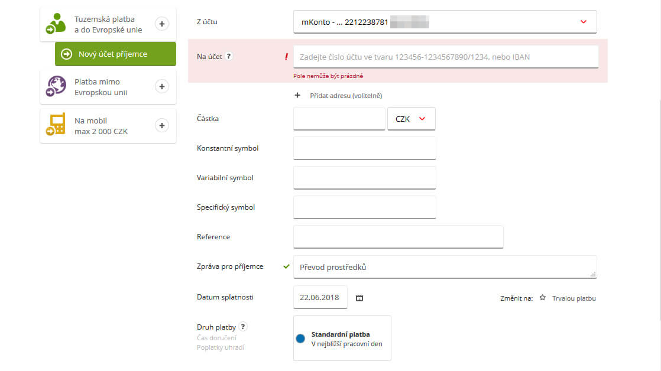Click the red exclamation mark near Na účet
Image resolution: width=661 pixels, height=371 pixels.
(x=286, y=56)
